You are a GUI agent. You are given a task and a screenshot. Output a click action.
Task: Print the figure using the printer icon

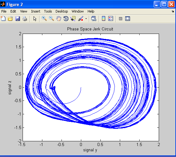click(x=25, y=19)
